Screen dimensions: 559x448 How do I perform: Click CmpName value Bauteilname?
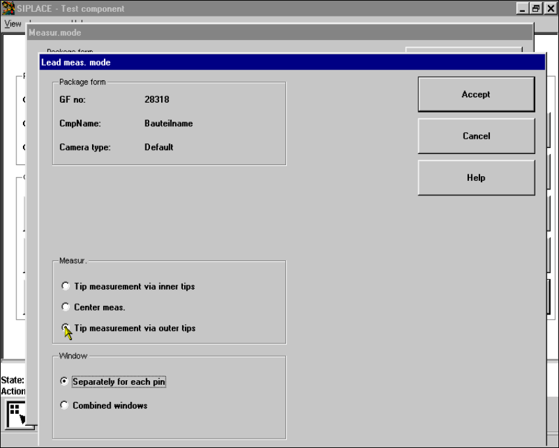click(168, 124)
